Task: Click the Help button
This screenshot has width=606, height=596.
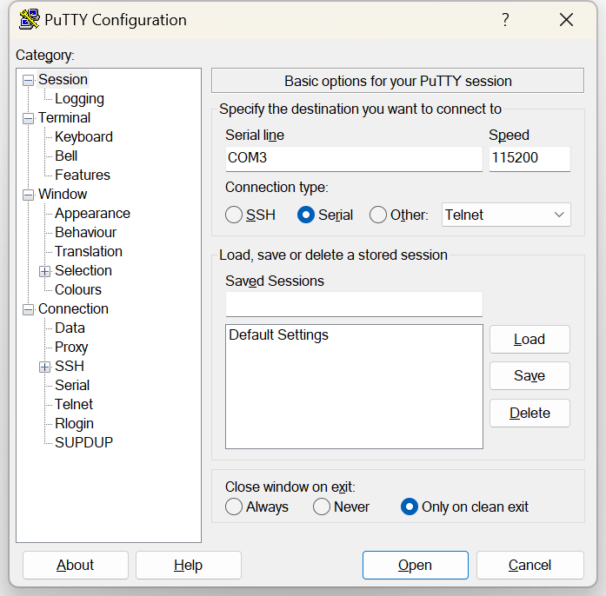Action: (x=188, y=565)
